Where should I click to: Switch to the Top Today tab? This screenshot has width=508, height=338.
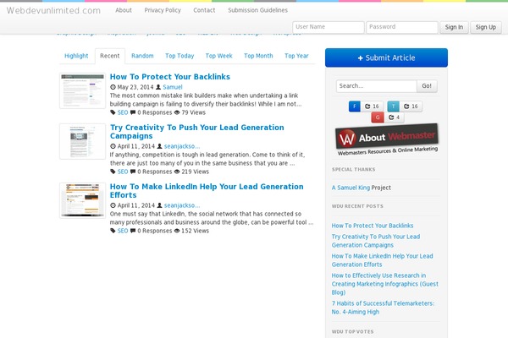pyautogui.click(x=179, y=56)
